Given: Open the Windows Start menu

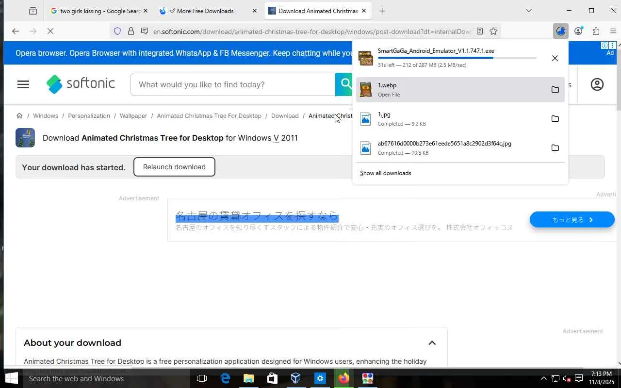Looking at the screenshot, I should (x=11, y=378).
